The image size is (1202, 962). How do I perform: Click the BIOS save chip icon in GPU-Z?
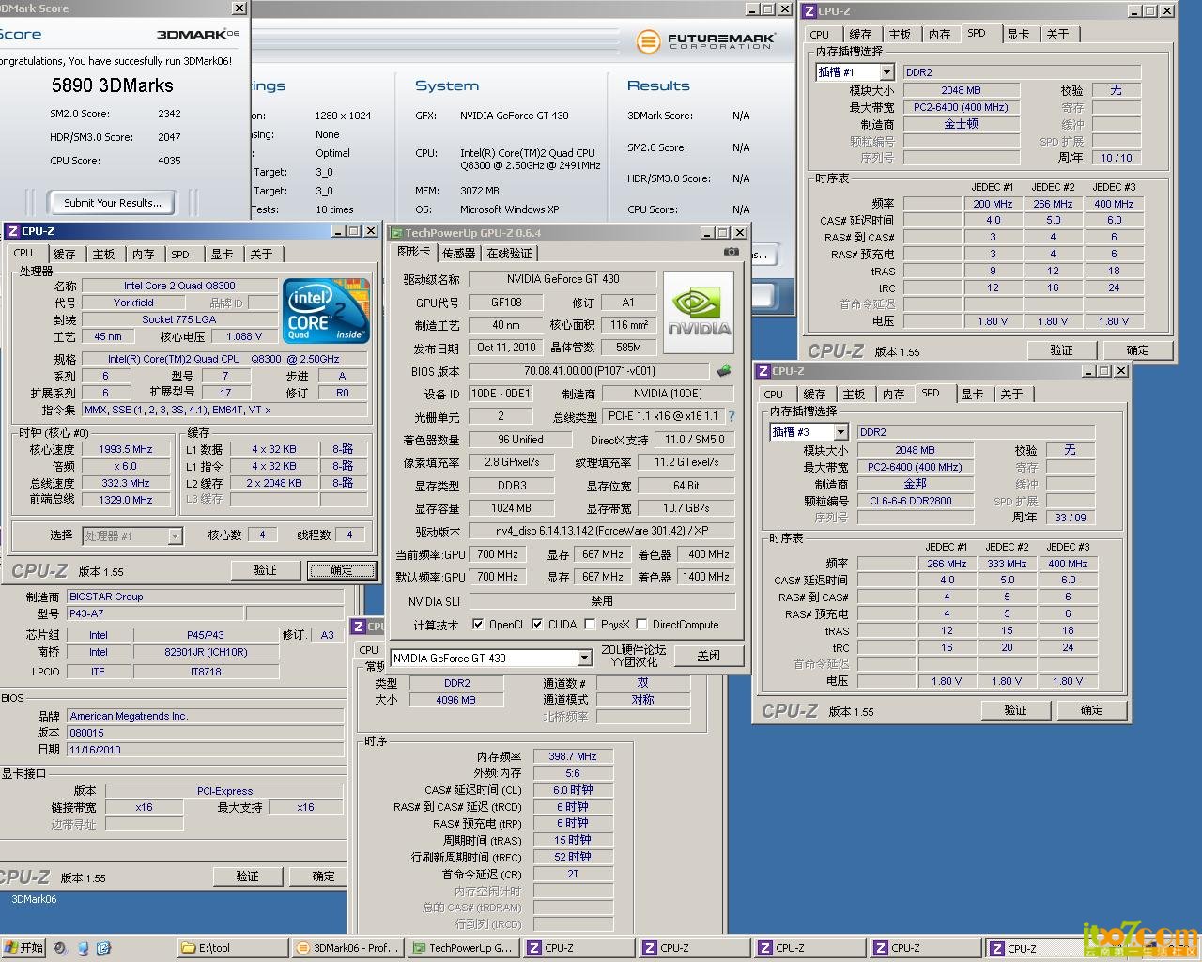click(724, 370)
